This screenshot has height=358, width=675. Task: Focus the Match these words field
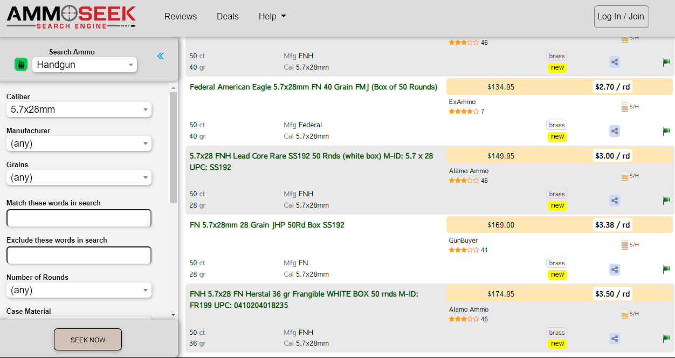[x=79, y=218]
